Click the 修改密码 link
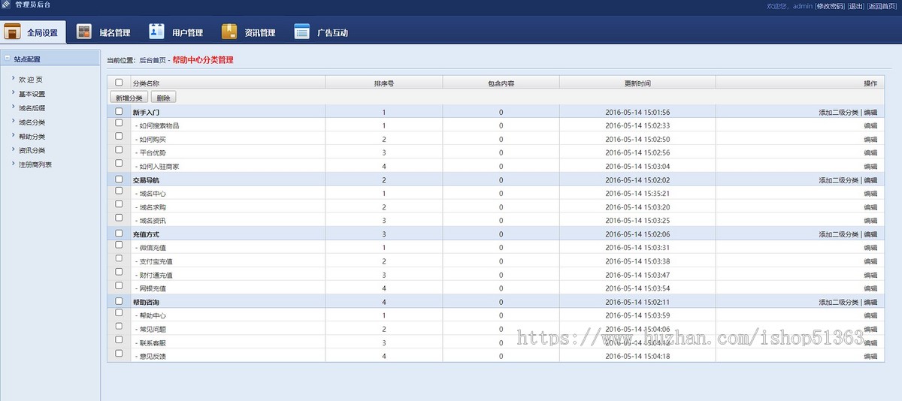 830,6
